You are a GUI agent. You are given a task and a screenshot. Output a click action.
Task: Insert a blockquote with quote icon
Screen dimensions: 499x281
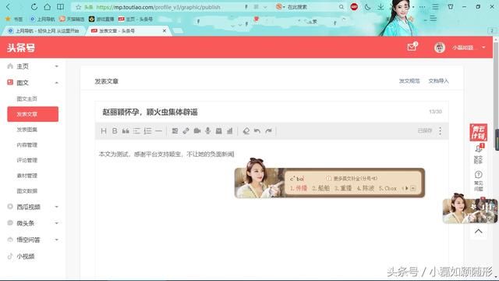126,131
